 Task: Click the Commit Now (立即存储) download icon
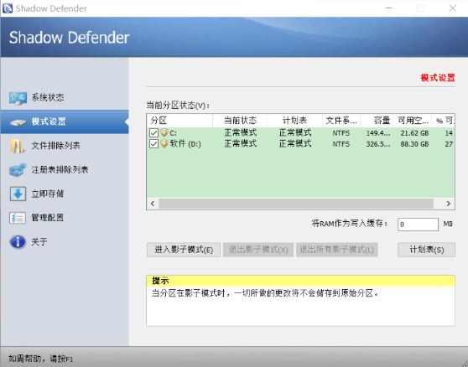pyautogui.click(x=18, y=194)
